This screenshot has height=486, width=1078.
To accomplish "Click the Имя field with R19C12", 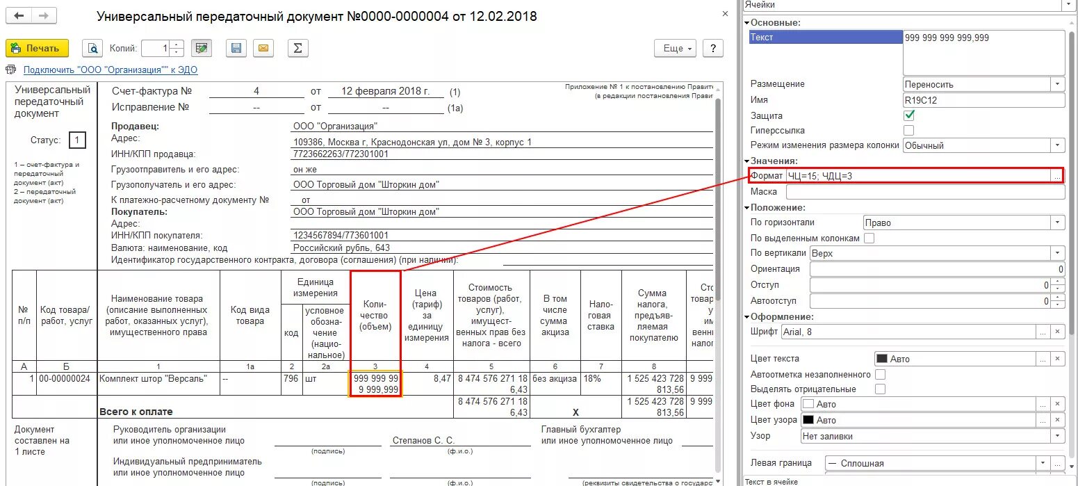I will click(984, 100).
